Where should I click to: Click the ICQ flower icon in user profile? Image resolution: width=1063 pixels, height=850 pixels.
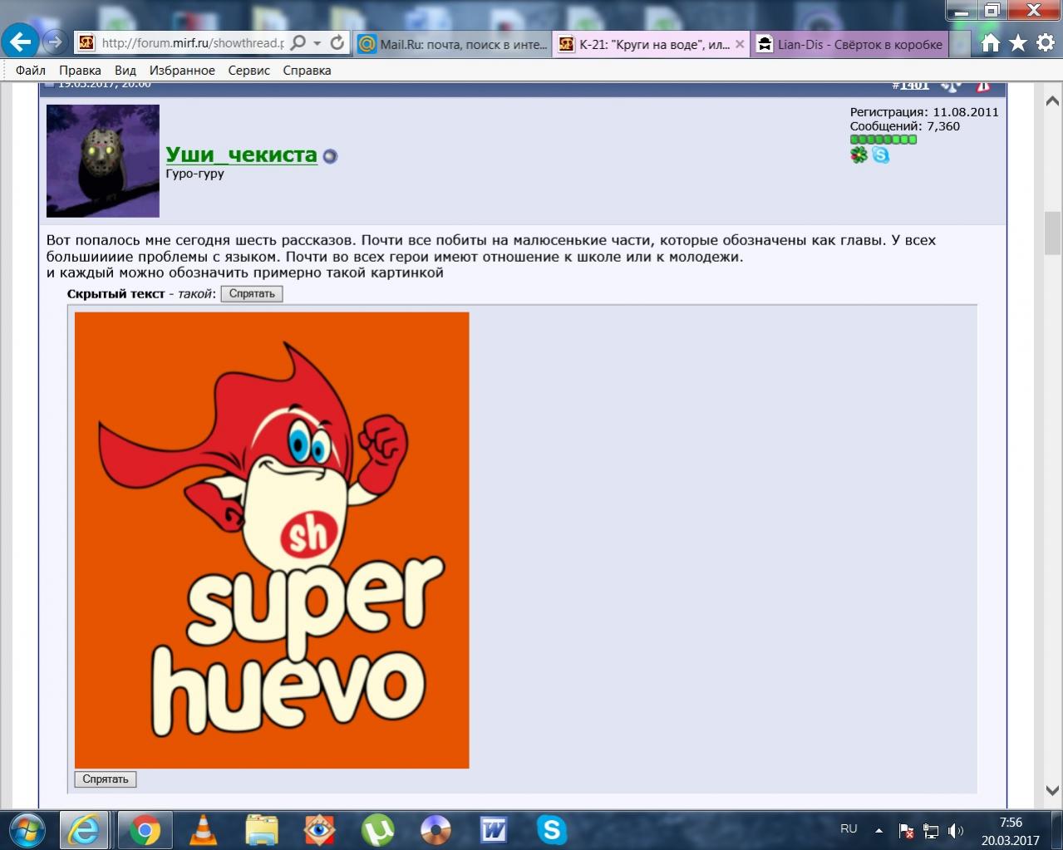[x=859, y=155]
